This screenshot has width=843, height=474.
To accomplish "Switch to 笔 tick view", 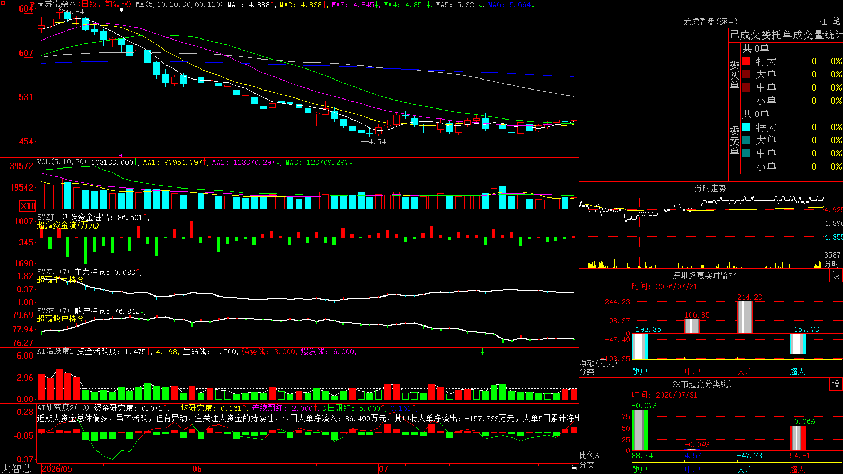I will 836,21.
